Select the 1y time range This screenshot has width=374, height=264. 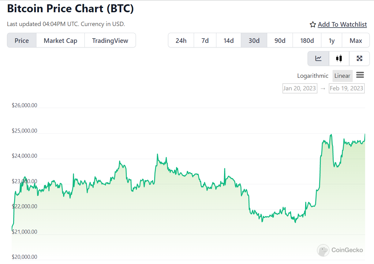pos(331,40)
